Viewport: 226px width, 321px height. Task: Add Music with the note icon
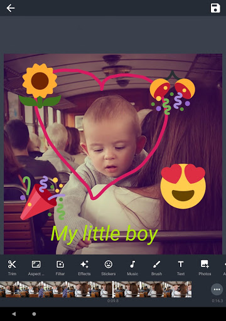click(x=132, y=268)
